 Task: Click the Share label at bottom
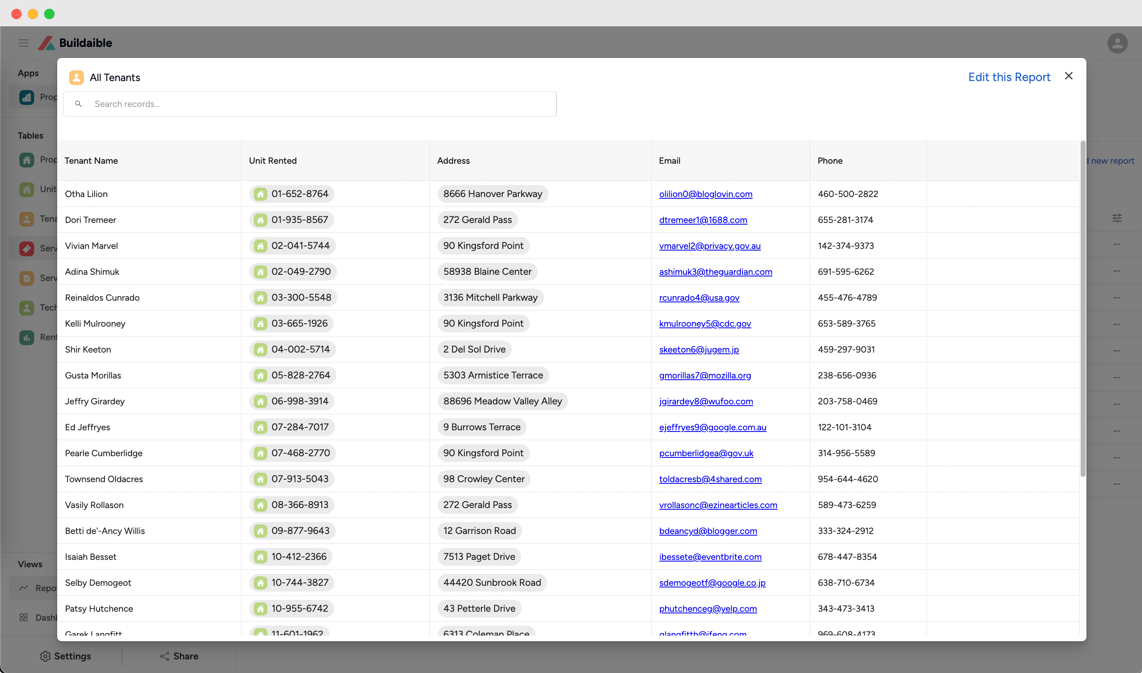186,656
